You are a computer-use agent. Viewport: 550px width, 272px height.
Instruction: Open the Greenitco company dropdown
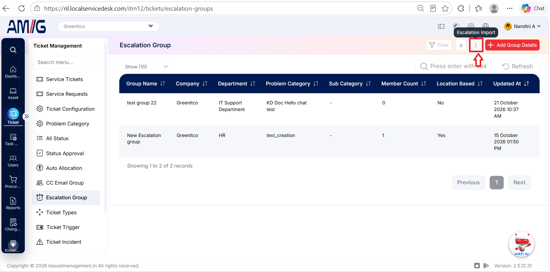(109, 26)
